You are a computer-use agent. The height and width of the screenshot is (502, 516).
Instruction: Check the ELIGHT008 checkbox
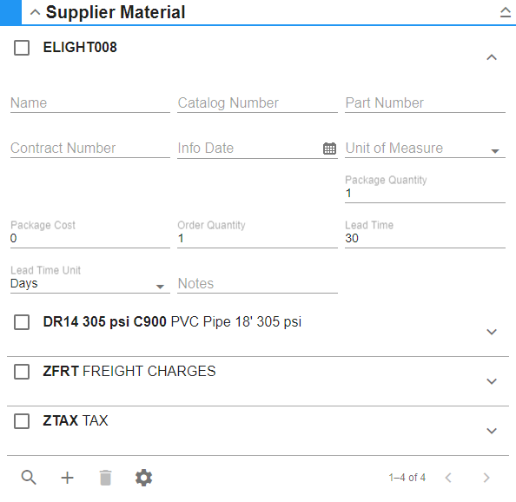click(22, 48)
